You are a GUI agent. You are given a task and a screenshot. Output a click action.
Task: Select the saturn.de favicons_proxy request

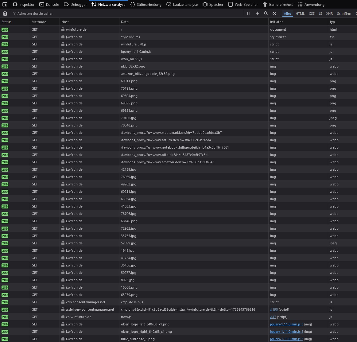click(179, 140)
